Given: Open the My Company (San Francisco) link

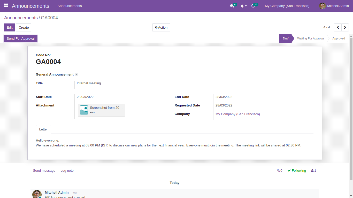Looking at the screenshot, I should click(x=237, y=114).
